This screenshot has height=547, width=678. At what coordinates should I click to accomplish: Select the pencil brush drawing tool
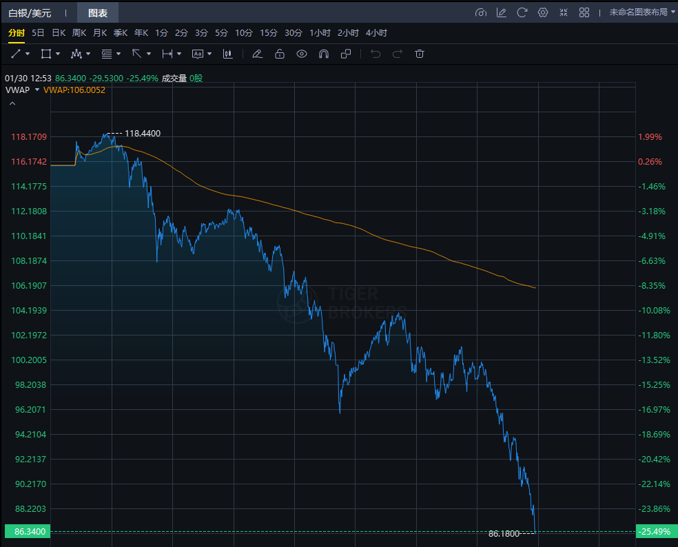257,54
